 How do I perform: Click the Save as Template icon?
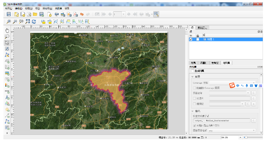coord(42,14)
